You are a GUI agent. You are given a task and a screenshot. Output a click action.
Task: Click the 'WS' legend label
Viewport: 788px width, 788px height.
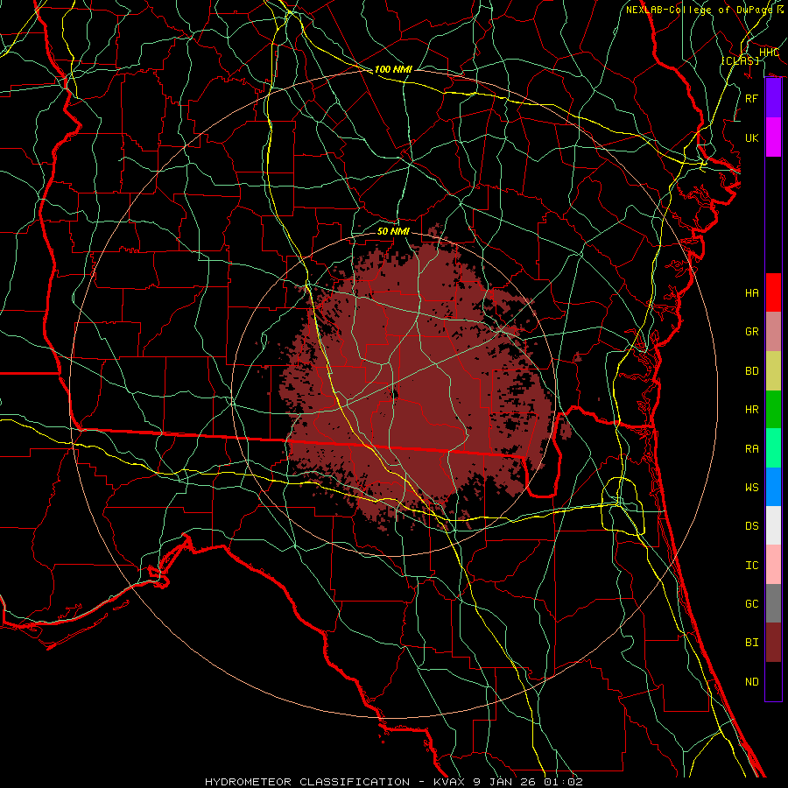(752, 487)
